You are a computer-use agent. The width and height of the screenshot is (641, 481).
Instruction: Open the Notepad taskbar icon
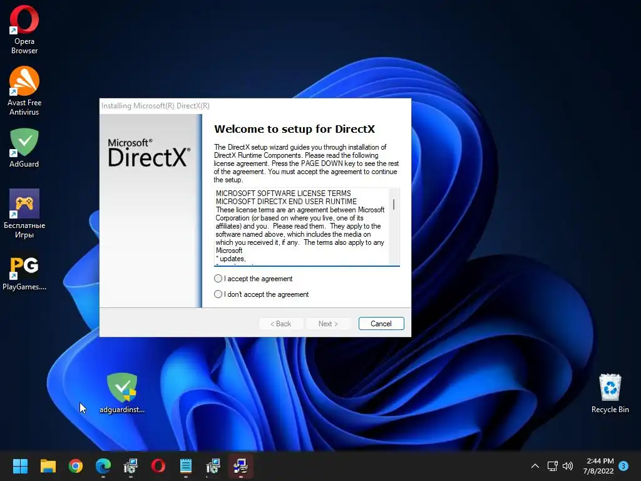pos(185,466)
